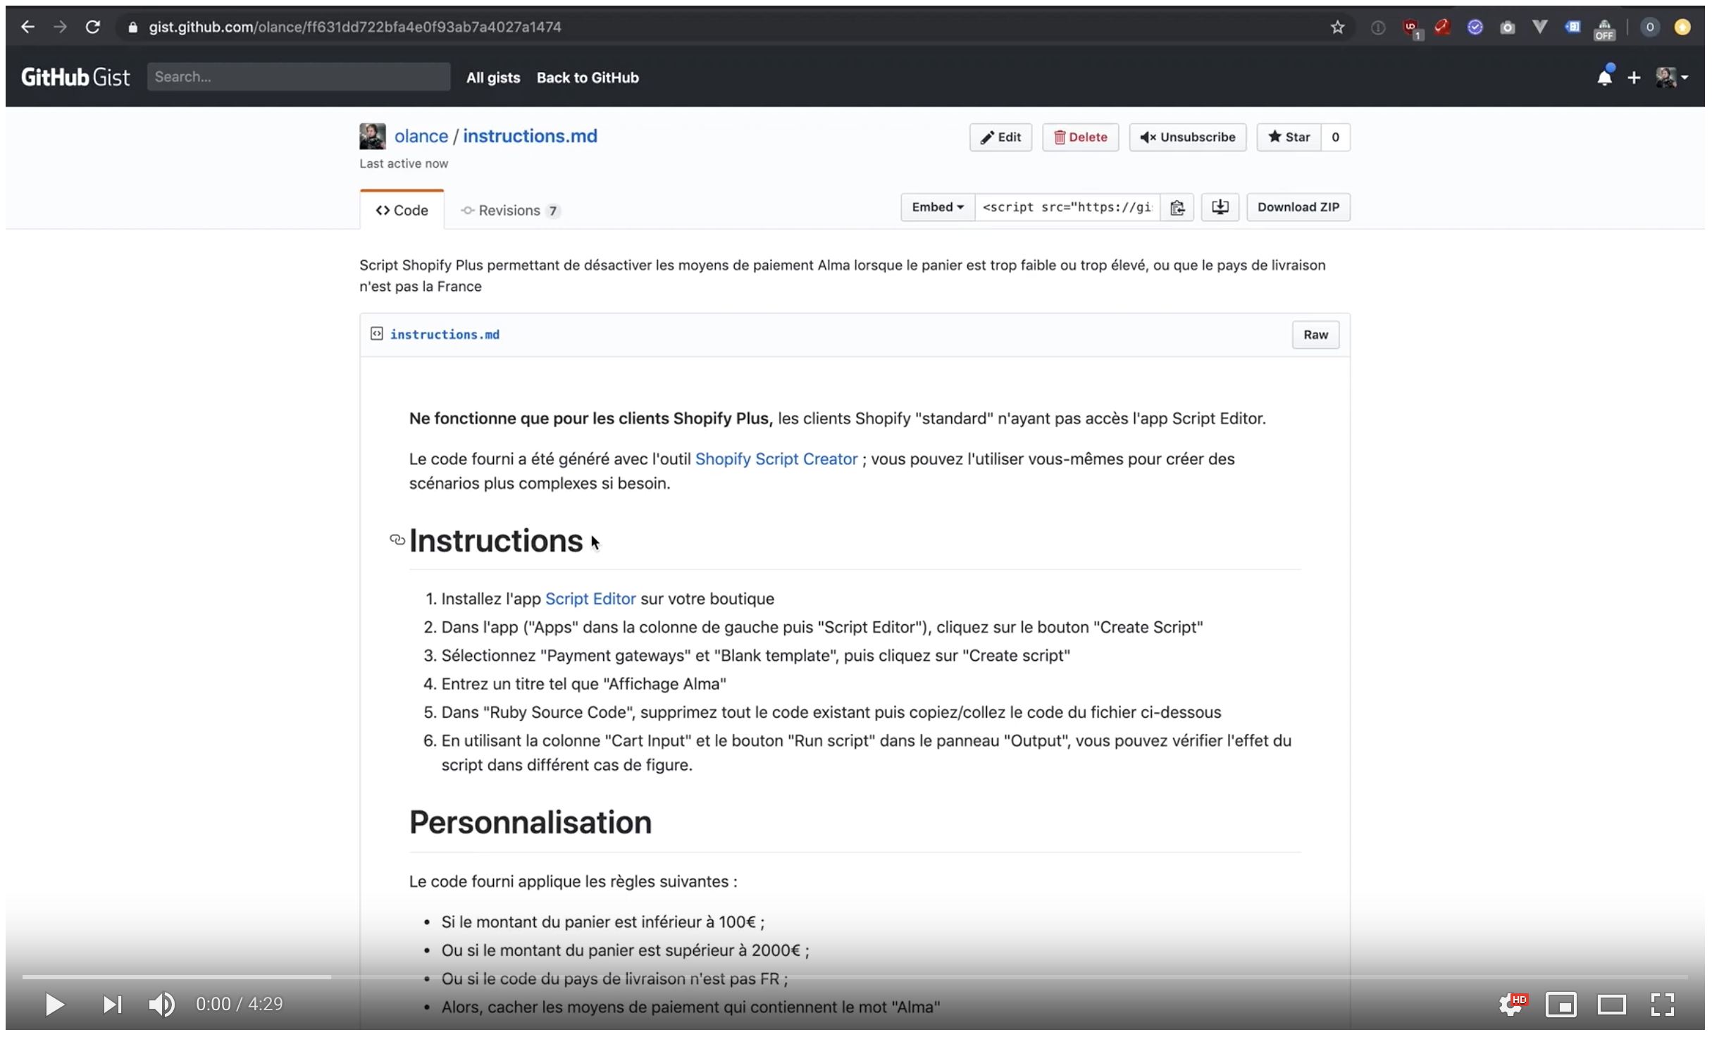Click the Personnalisation heading
The width and height of the screenshot is (1712, 1037).
(x=531, y=822)
